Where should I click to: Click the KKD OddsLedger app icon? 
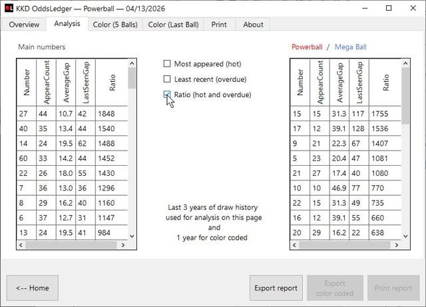(x=9, y=8)
